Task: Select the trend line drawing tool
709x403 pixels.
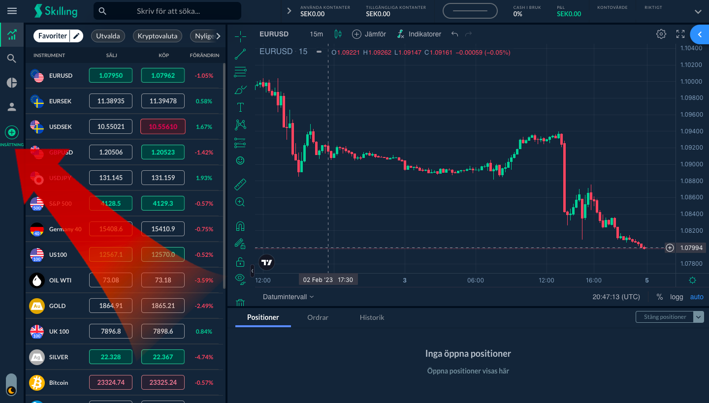Action: coord(240,54)
